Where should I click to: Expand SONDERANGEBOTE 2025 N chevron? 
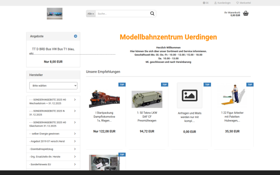[x=75, y=111]
